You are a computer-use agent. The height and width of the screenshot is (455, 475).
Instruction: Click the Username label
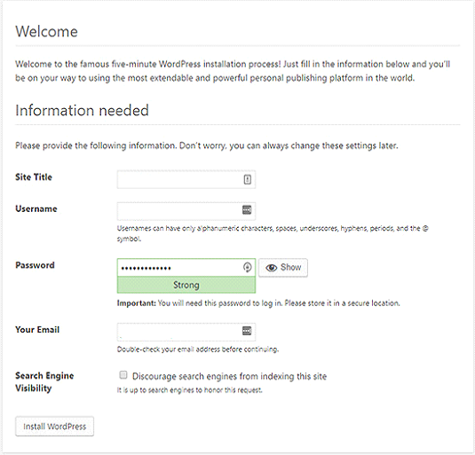[x=36, y=208]
